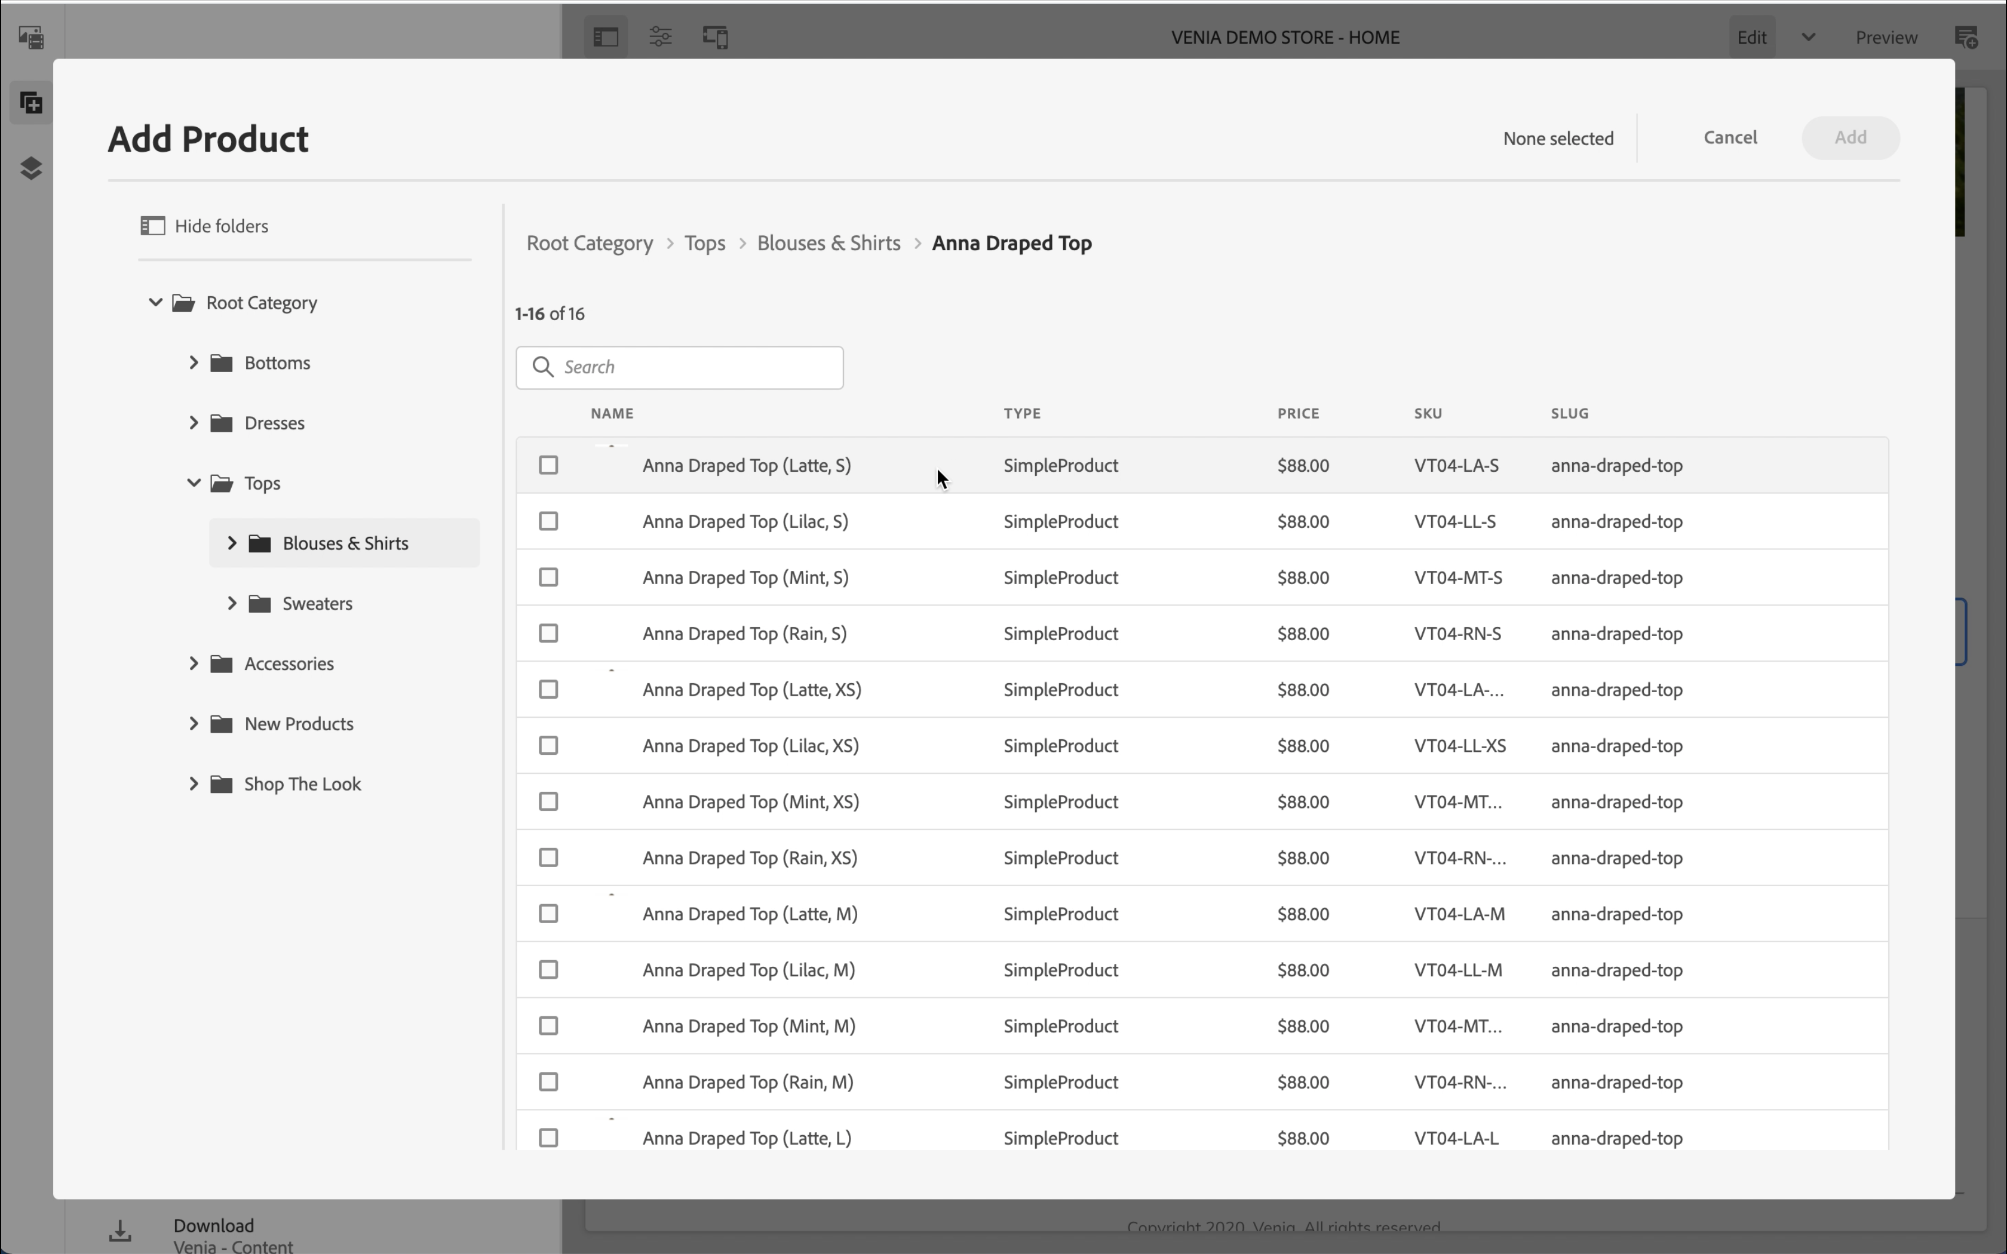Open the Anna Draped Top (Rain, M) row

click(747, 1081)
